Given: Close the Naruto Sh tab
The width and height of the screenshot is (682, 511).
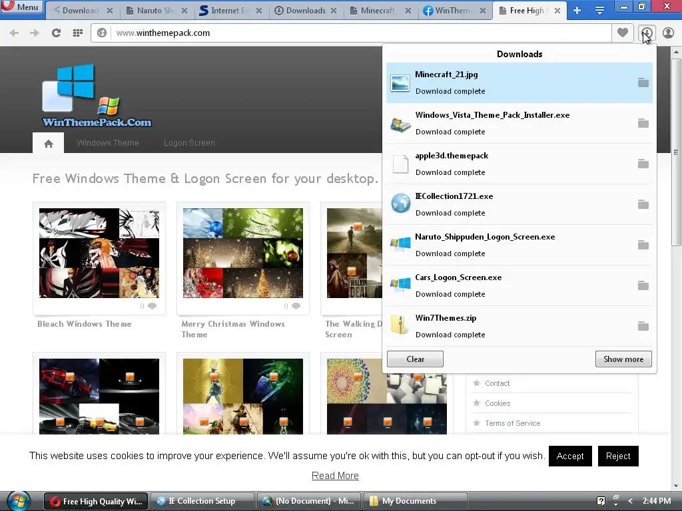Looking at the screenshot, I should (184, 11).
